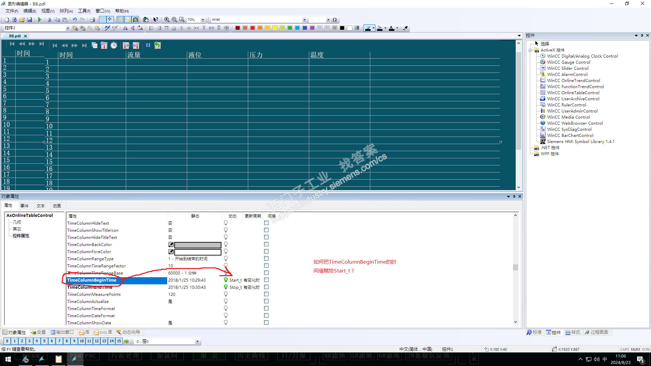The height and width of the screenshot is (366, 651).
Task: Click the Undo toolbar icon
Action: (75, 20)
